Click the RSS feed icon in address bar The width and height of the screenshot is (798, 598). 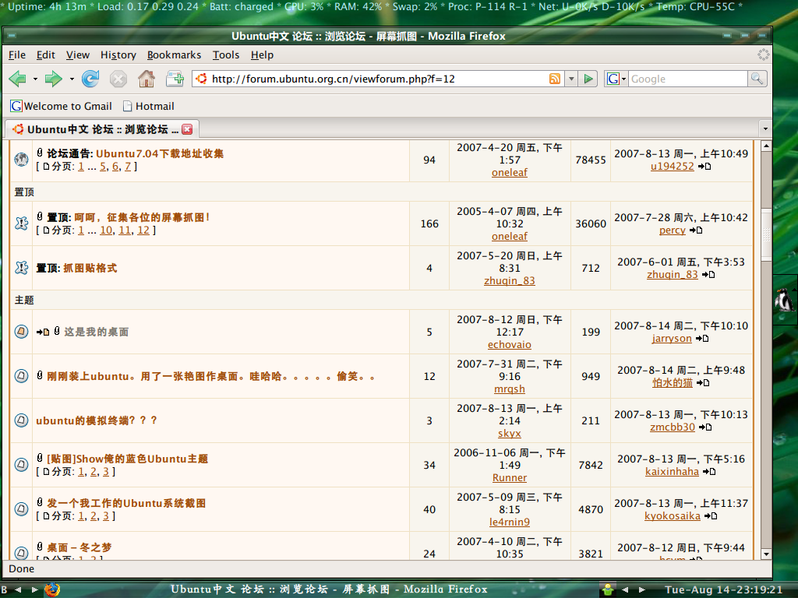555,79
